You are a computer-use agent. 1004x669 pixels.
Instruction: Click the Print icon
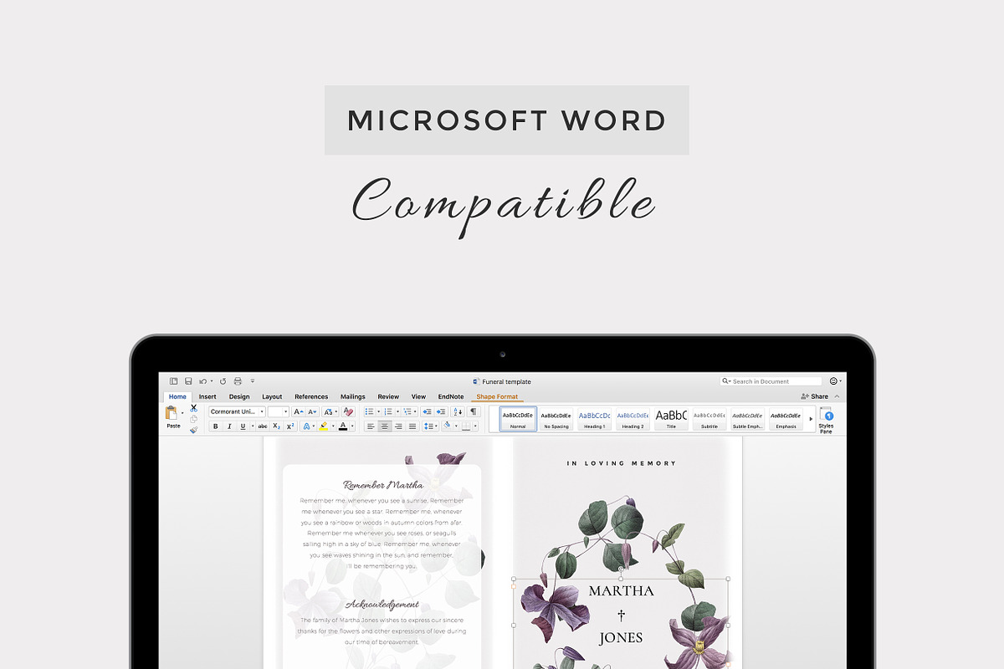click(x=238, y=381)
